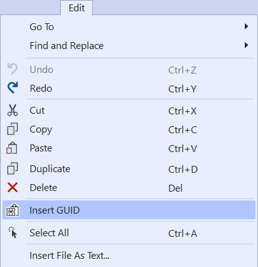
Task: Click the Copy pages icon
Action: point(13,129)
